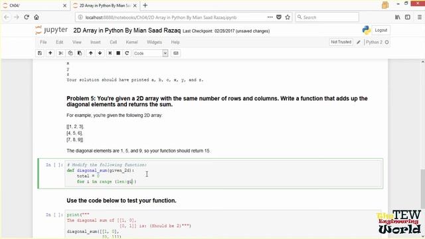Run cell with the run icon

(110, 53)
